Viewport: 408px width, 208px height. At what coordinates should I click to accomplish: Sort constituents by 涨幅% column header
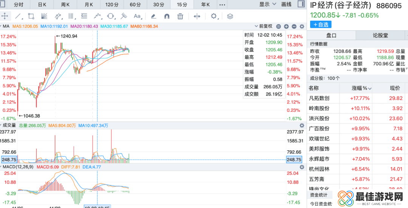pyautogui.click(x=361, y=88)
